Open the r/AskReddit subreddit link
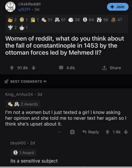Image resolution: width=132 pixels, height=168 pixels. click(29, 4)
